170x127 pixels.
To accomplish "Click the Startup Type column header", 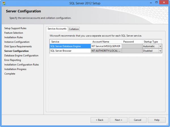I will click(x=152, y=42).
